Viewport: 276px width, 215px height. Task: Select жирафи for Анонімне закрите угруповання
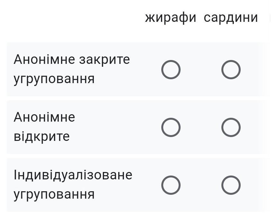pos(171,70)
